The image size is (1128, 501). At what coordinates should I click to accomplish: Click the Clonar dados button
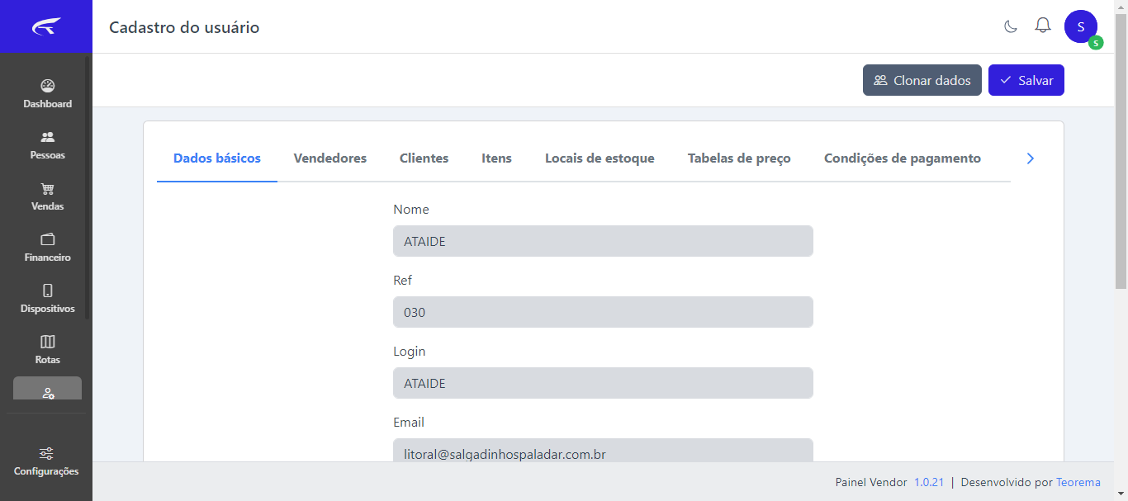point(922,80)
